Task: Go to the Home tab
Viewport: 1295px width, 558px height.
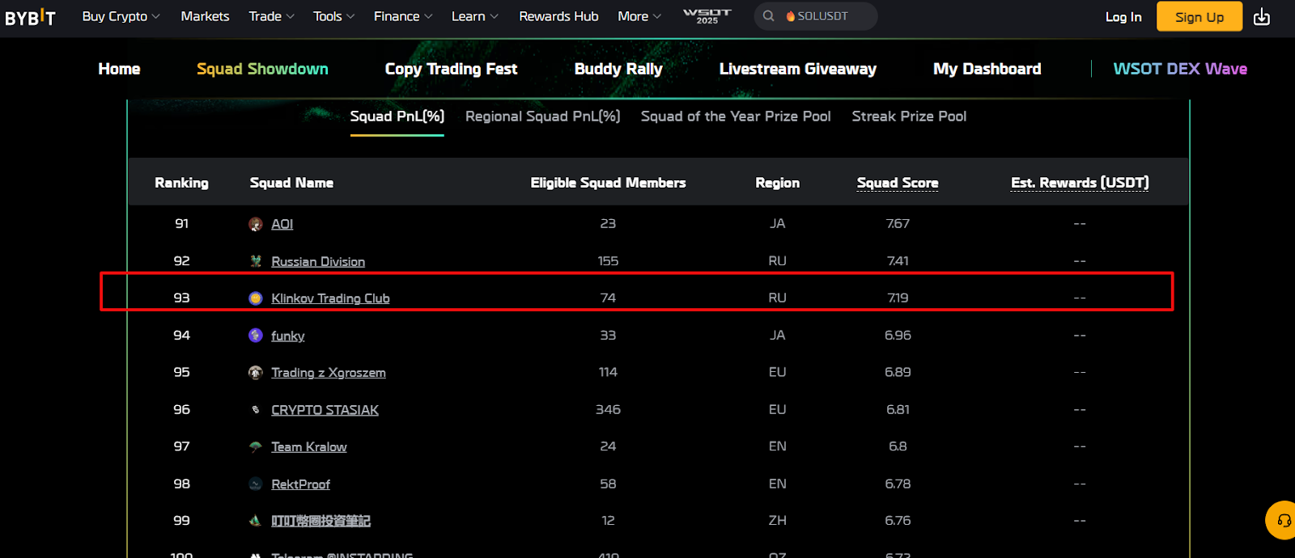Action: (119, 69)
